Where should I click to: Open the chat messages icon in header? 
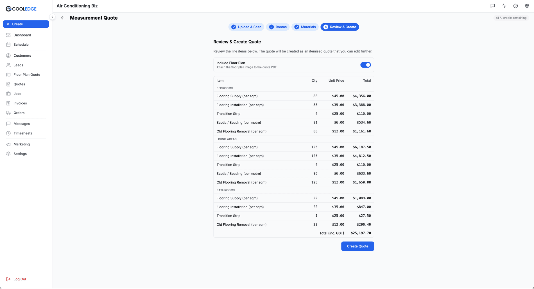tap(492, 6)
